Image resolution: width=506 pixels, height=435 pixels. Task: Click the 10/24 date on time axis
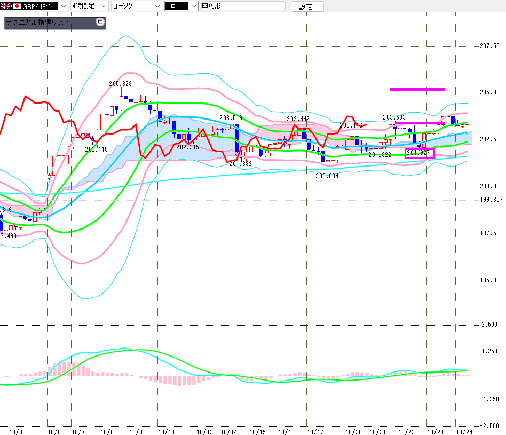point(464,431)
